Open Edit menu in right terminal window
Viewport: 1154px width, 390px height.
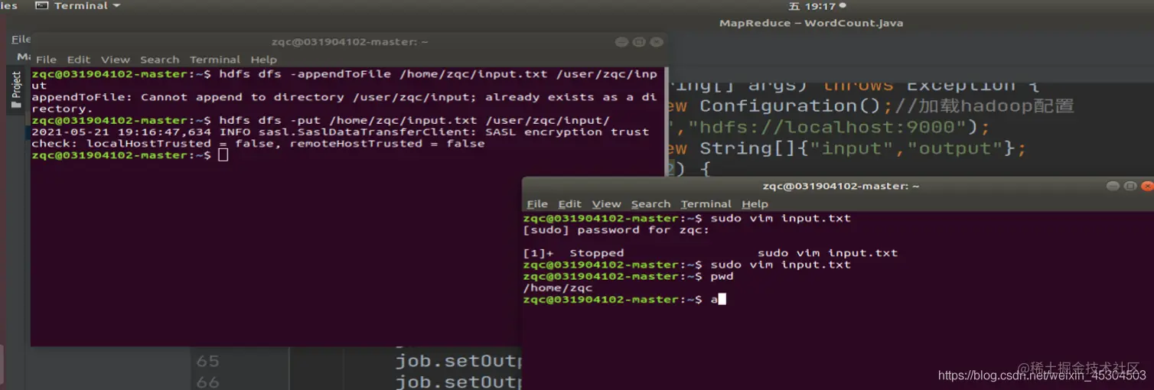coord(570,204)
